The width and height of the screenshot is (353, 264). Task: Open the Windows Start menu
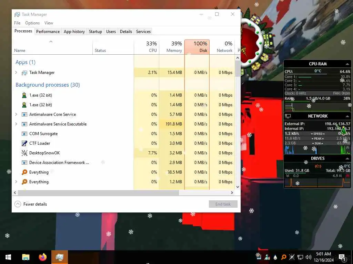pyautogui.click(x=8, y=257)
